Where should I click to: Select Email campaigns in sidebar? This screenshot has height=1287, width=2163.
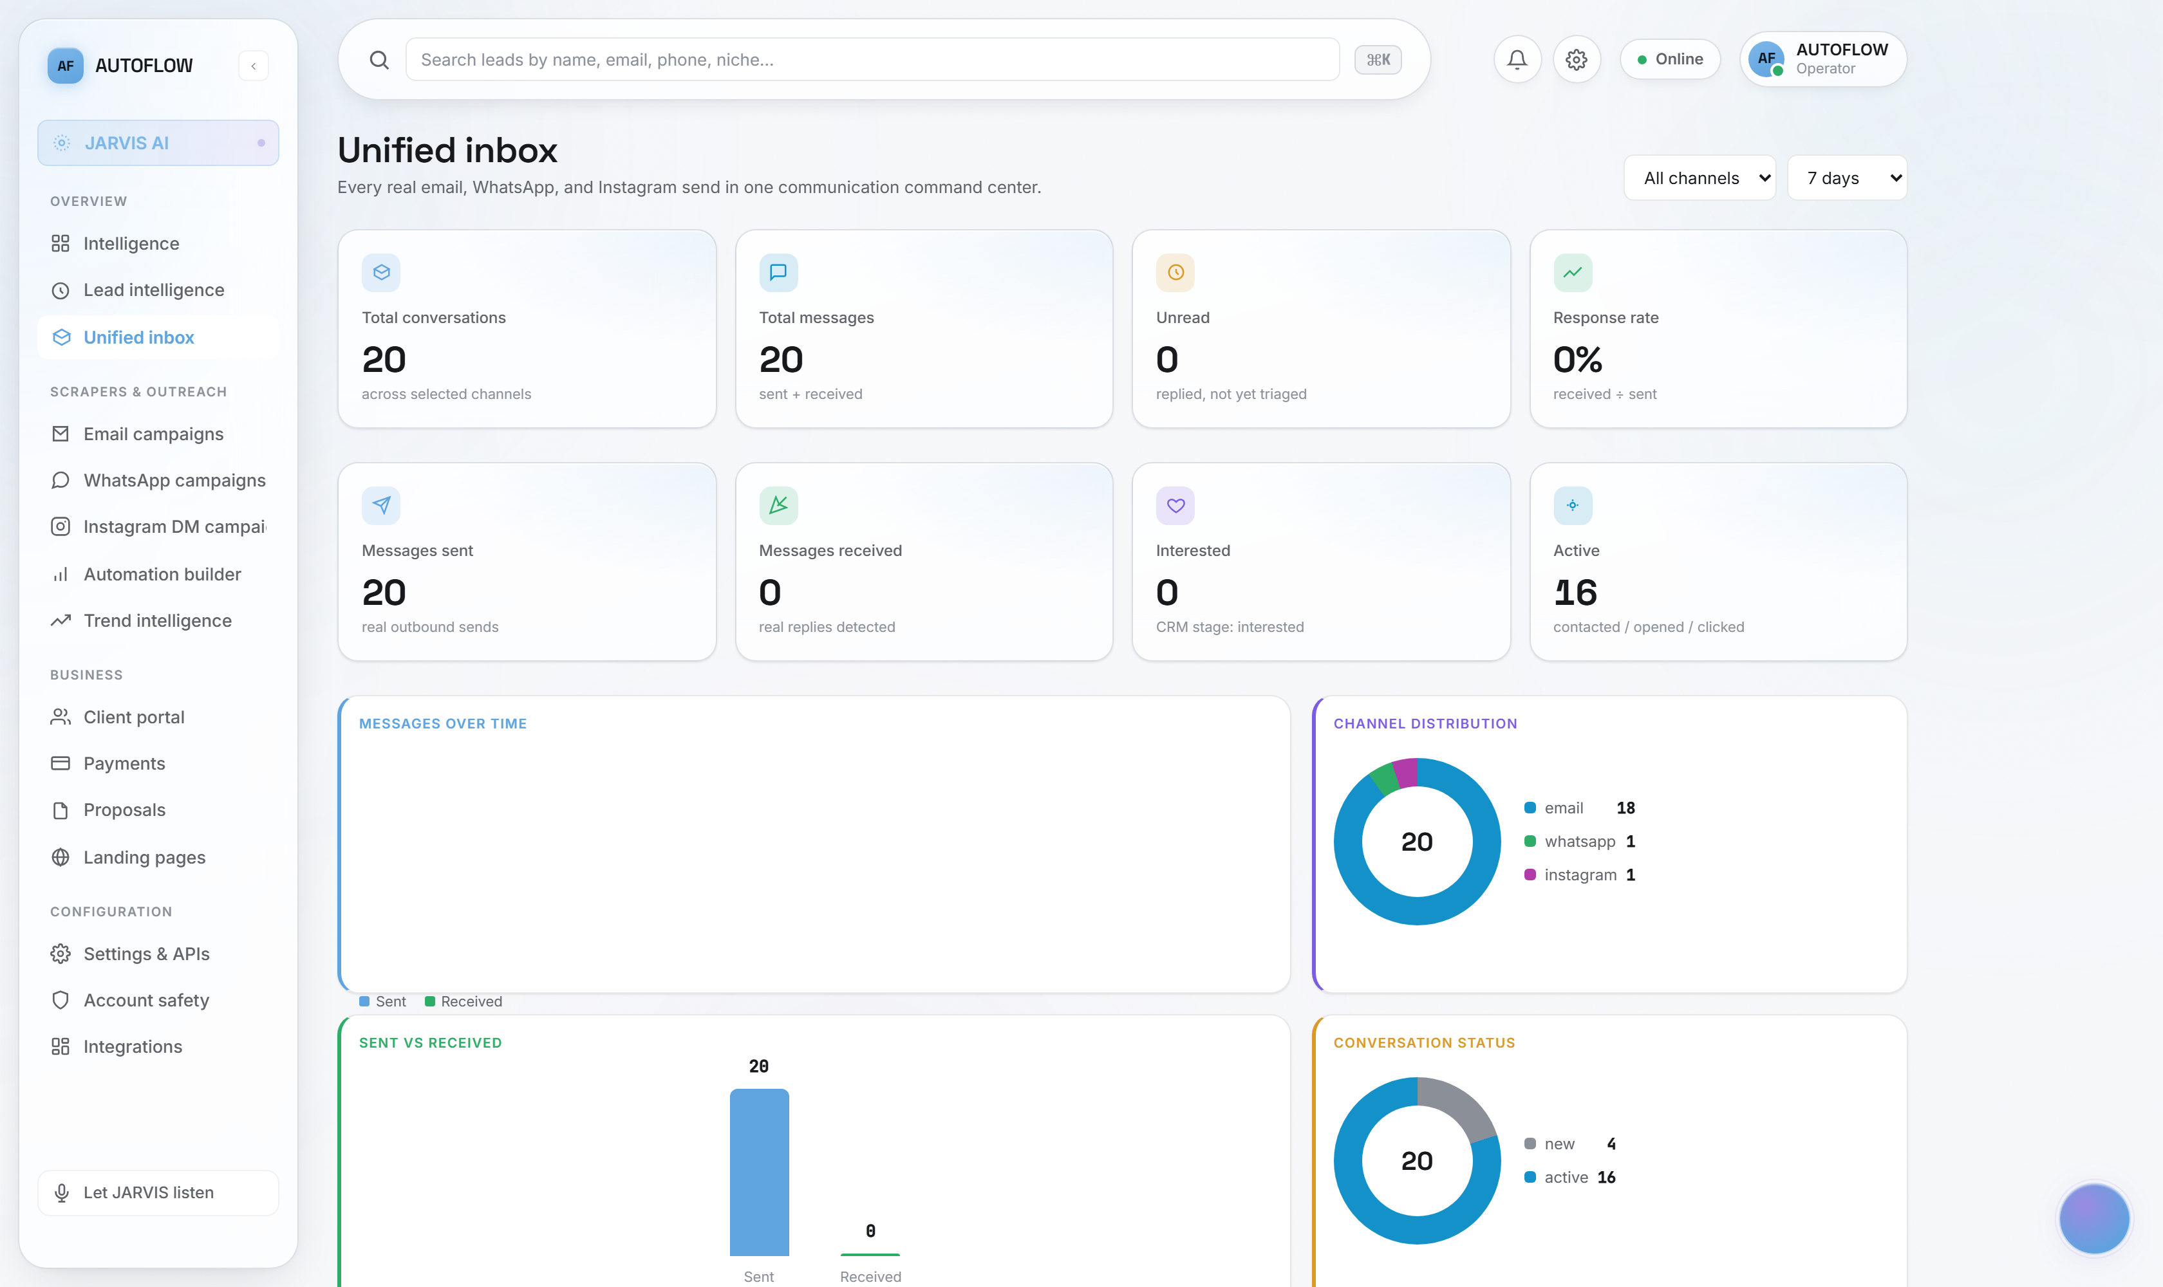[x=158, y=434]
